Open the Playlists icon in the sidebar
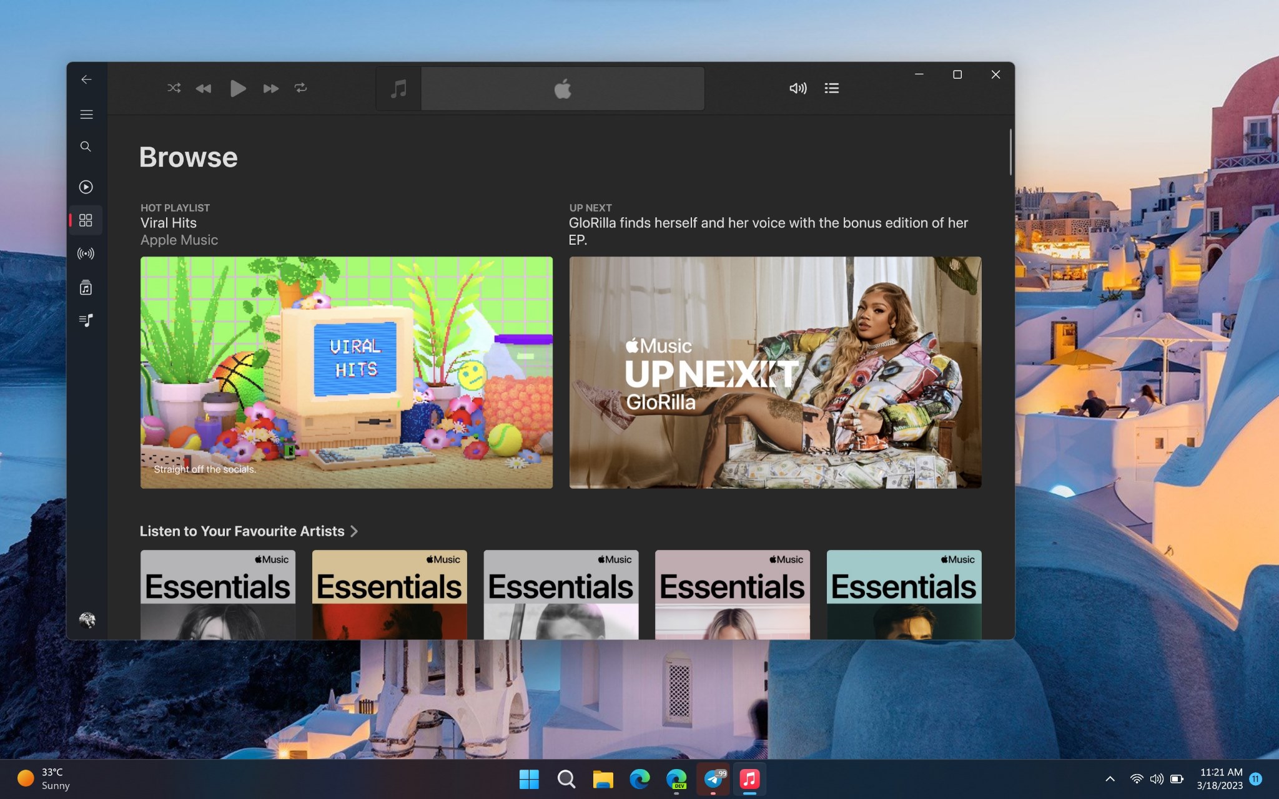 86,321
